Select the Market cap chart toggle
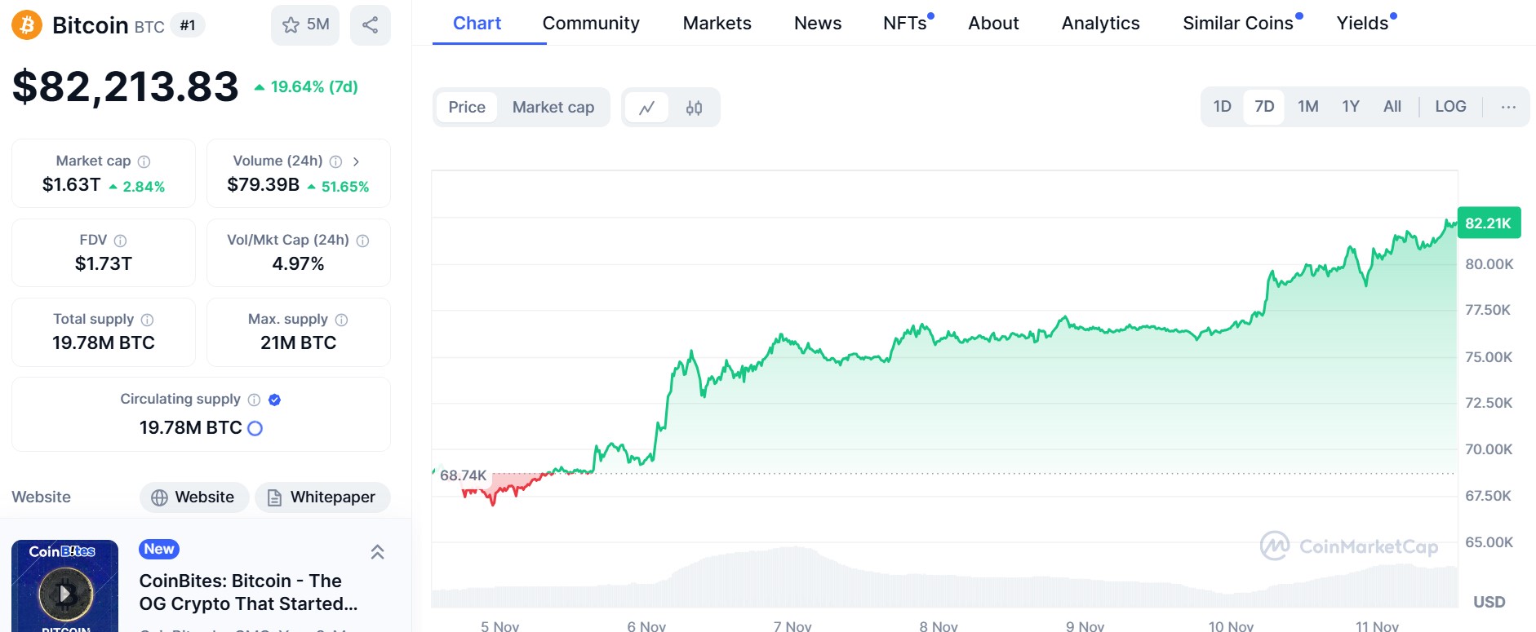Image resolution: width=1536 pixels, height=632 pixels. (x=553, y=107)
